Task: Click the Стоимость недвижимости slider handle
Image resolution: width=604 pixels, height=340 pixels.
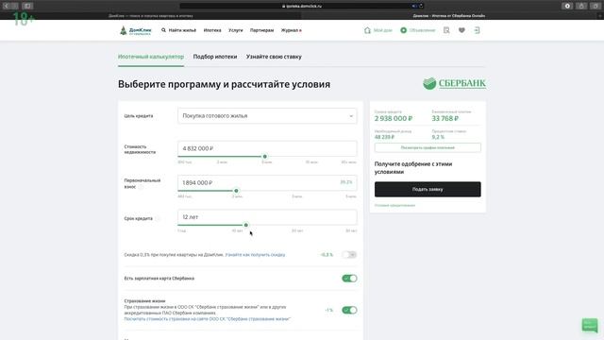Action: (x=264, y=157)
